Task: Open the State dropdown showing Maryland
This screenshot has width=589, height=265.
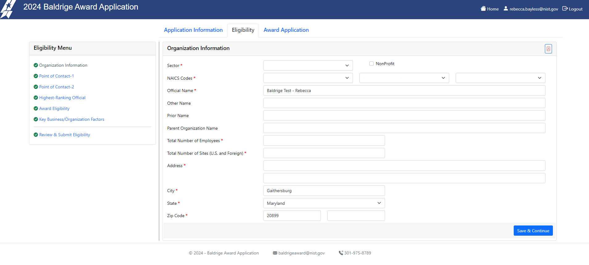Action: pyautogui.click(x=324, y=203)
